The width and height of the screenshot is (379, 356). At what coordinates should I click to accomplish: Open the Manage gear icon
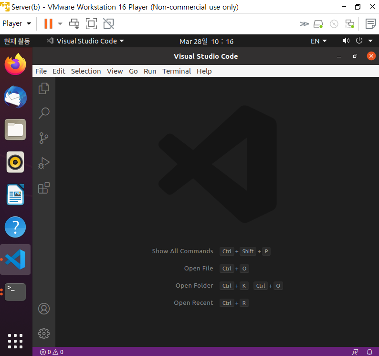click(x=44, y=334)
